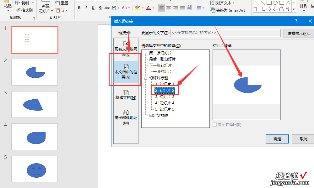The height and width of the screenshot is (188, 314).
Task: Choose 本文档中的位置 link option
Action: coord(126,72)
